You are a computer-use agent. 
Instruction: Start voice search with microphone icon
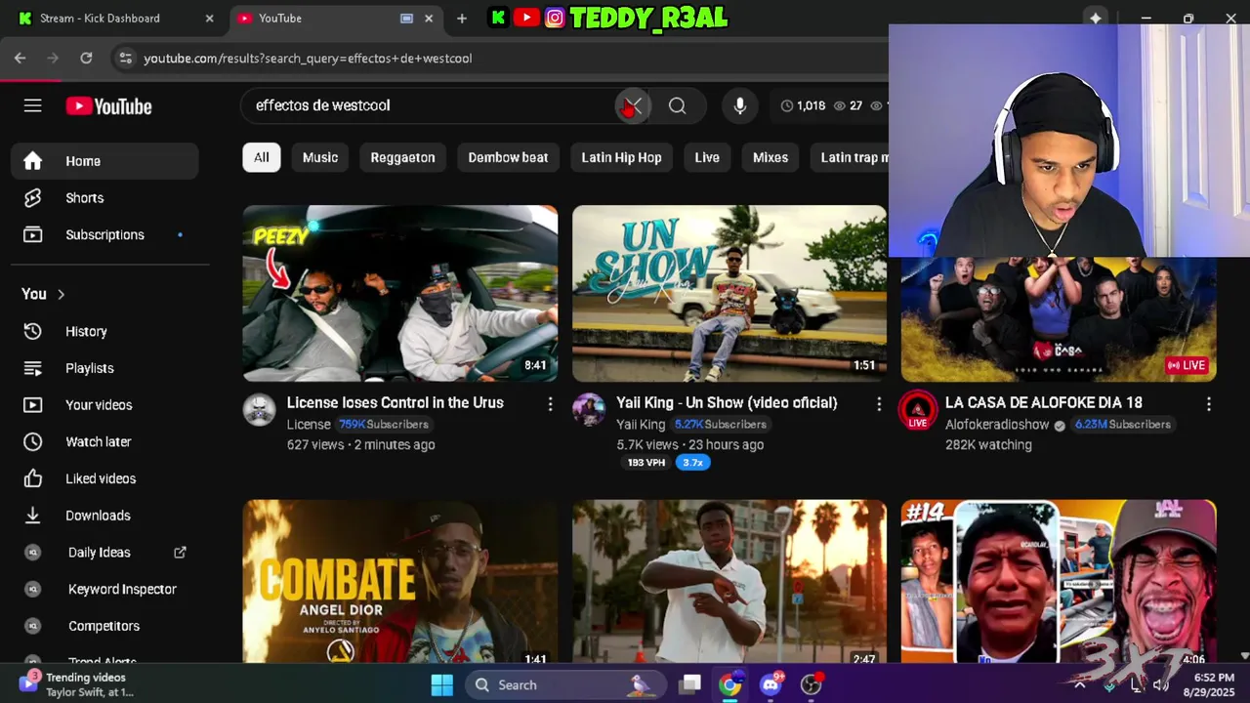coord(739,105)
